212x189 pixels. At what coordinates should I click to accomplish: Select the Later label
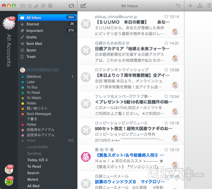point(47,82)
